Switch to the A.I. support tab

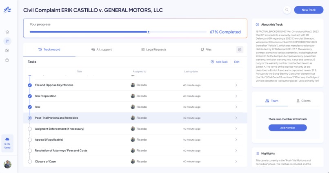tap(102, 49)
